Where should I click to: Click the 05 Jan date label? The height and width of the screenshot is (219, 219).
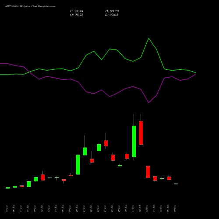click(x=7, y=208)
